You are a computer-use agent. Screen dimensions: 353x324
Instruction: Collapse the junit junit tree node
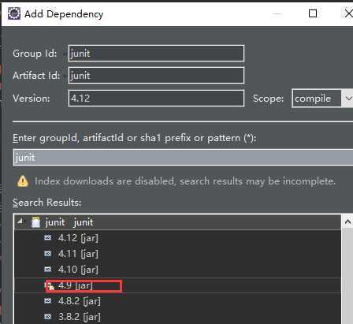(20, 222)
